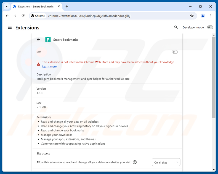Click the Smart Bookmarks name heading
Viewport: 218px width, 174px height.
pos(66,40)
